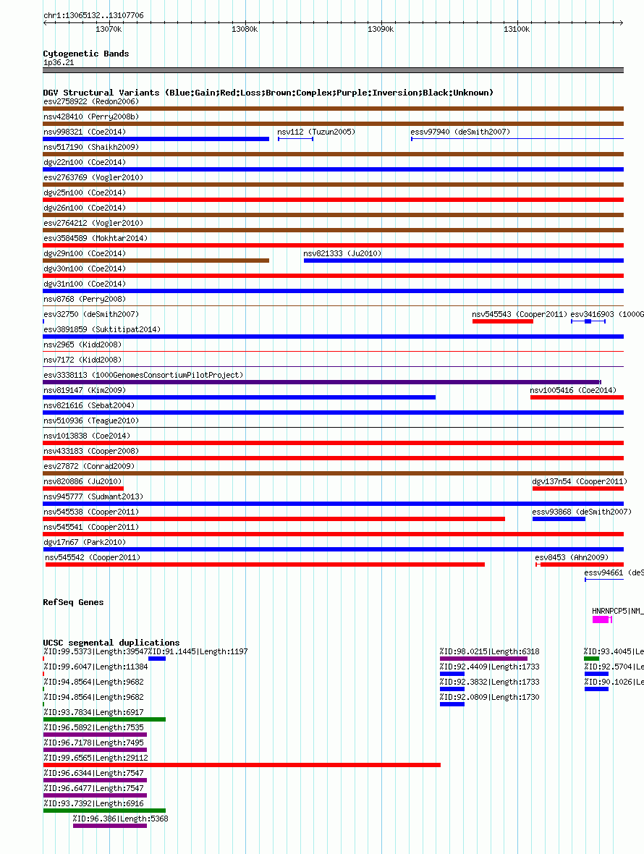Click the 1p36.21 cytogenetic band label
The width and height of the screenshot is (644, 854).
(59, 63)
